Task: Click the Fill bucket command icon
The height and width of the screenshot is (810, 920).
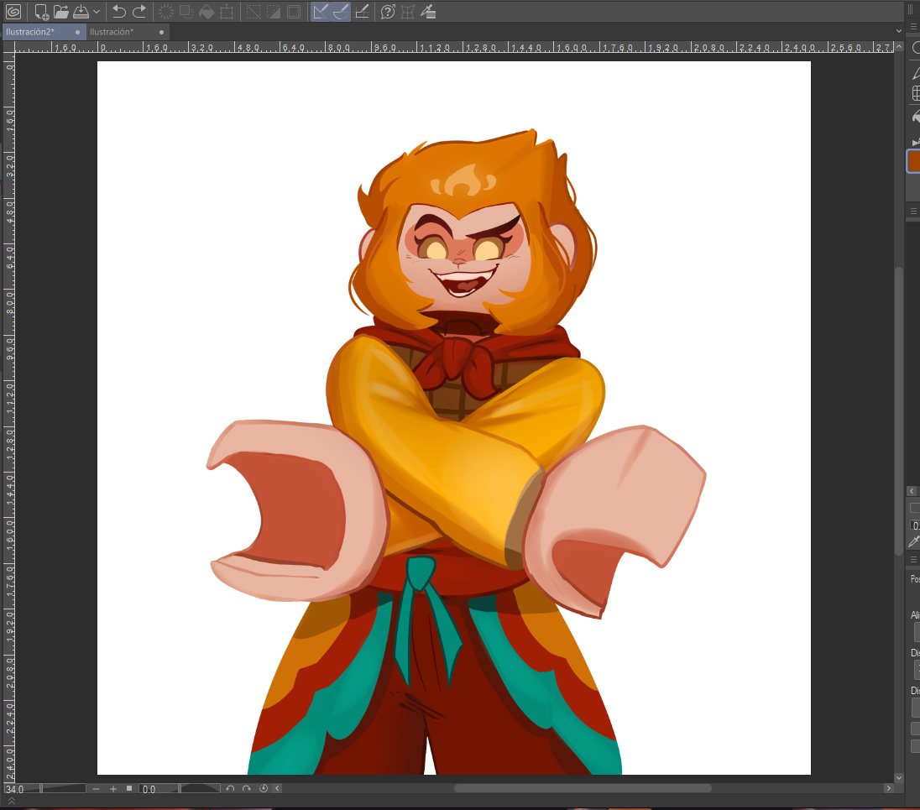Action: pos(206,11)
